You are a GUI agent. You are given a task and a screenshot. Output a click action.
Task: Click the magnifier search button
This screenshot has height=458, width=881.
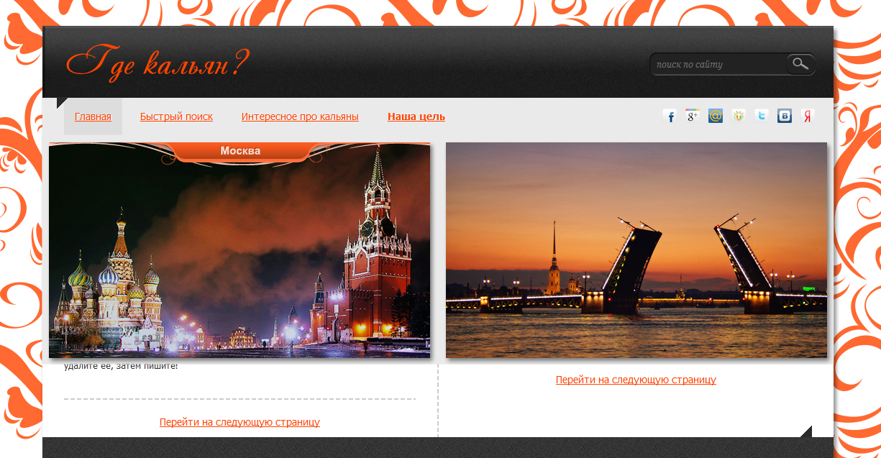(801, 64)
